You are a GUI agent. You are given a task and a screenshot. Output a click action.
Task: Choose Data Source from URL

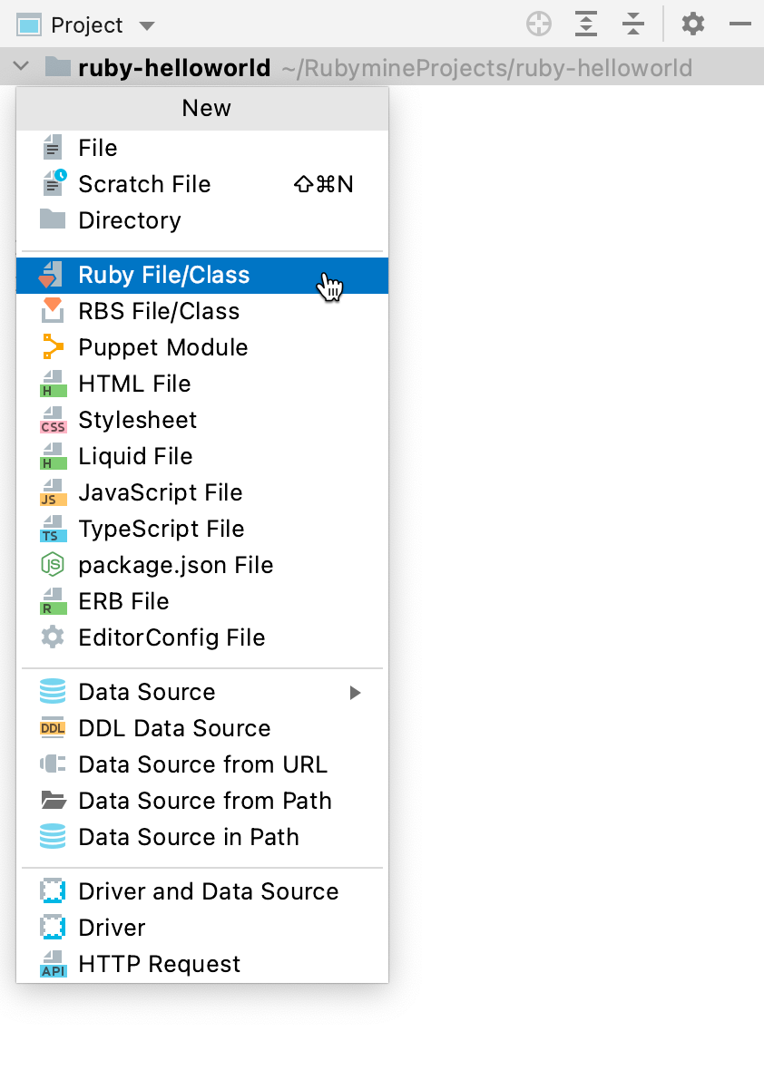(x=202, y=764)
